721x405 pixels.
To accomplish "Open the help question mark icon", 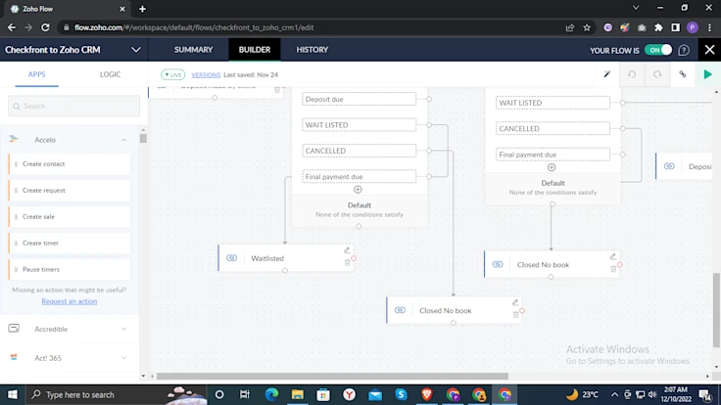I will pos(684,50).
